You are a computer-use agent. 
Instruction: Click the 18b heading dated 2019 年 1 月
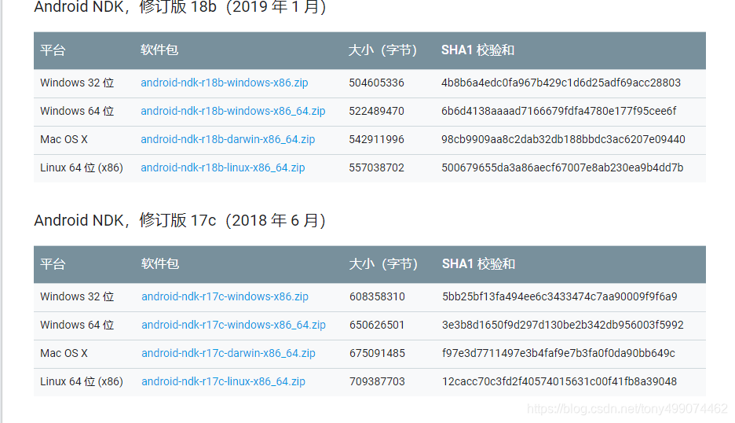pyautogui.click(x=180, y=6)
